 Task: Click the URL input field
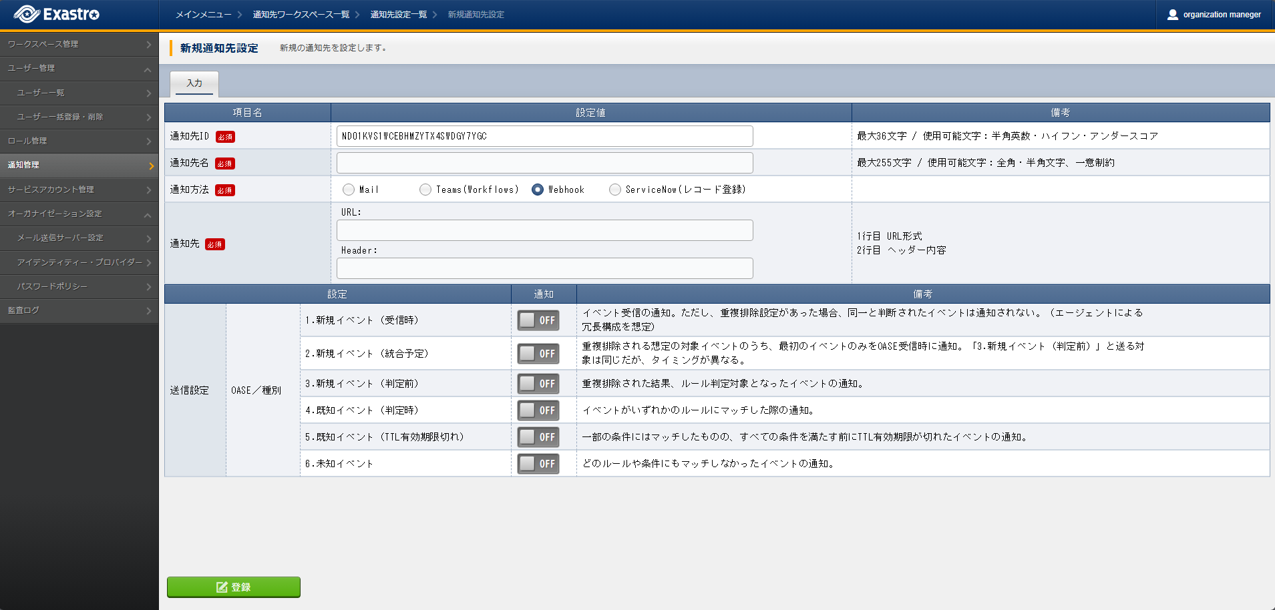pos(545,230)
